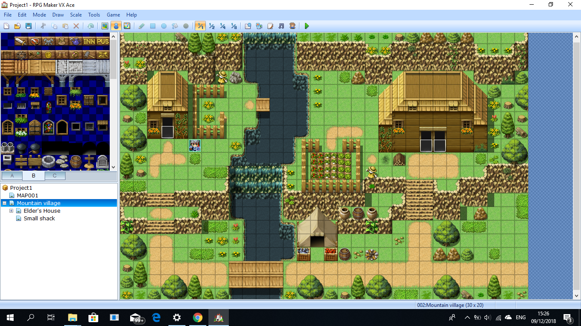Select the MAP001 map in the tree
The width and height of the screenshot is (581, 326).
coord(27,196)
